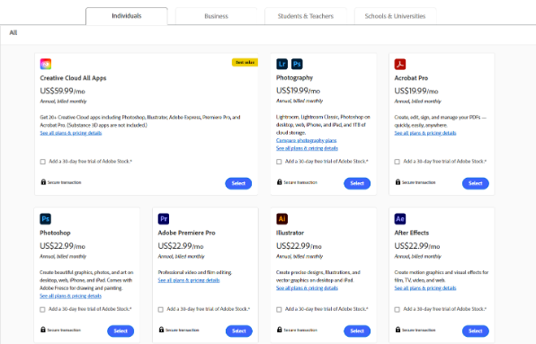Open pricing details link under Creative Cloud All Apps

(71, 133)
